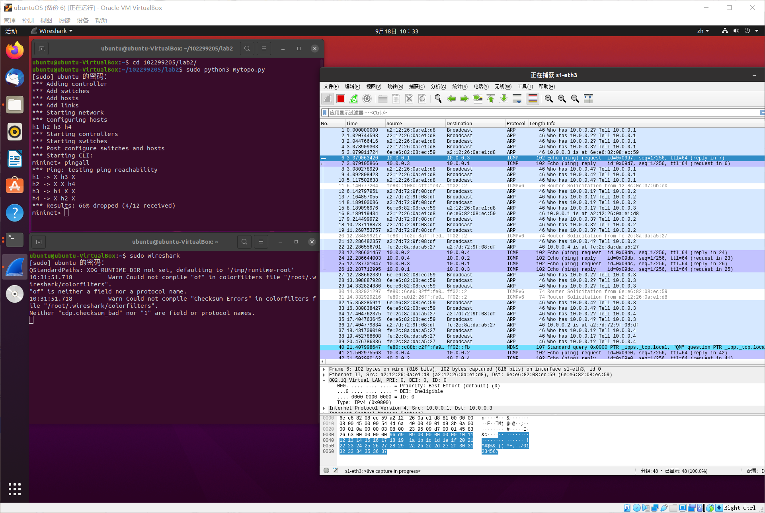Screen dimensions: 765x513
Task: Click the start capture shark fin icon
Action: [x=328, y=99]
